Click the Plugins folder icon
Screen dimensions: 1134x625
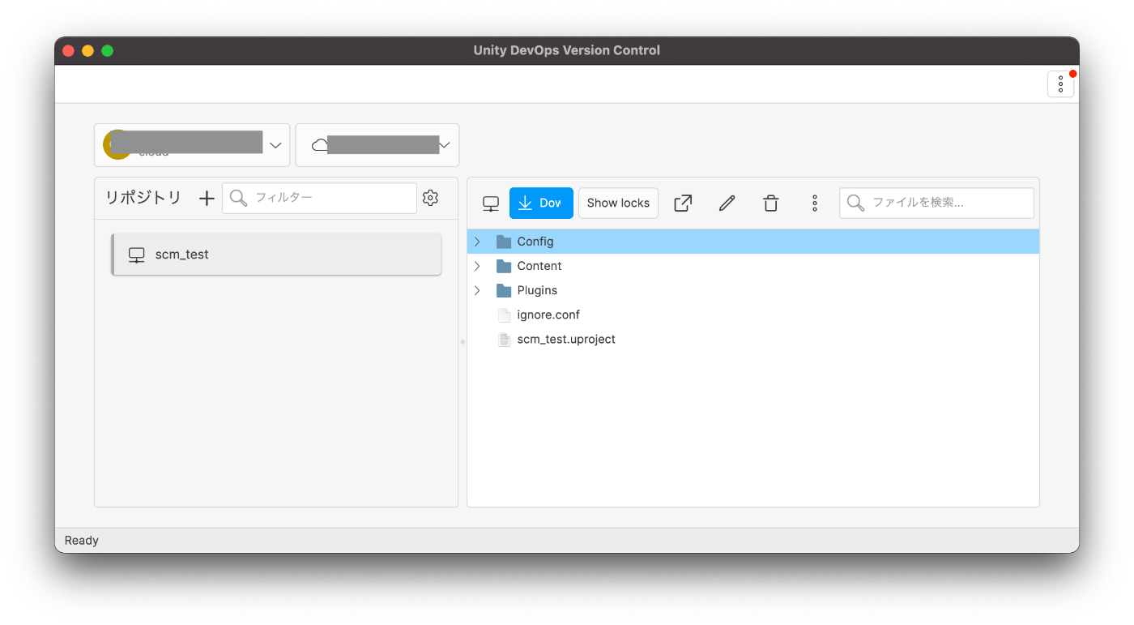(x=504, y=290)
